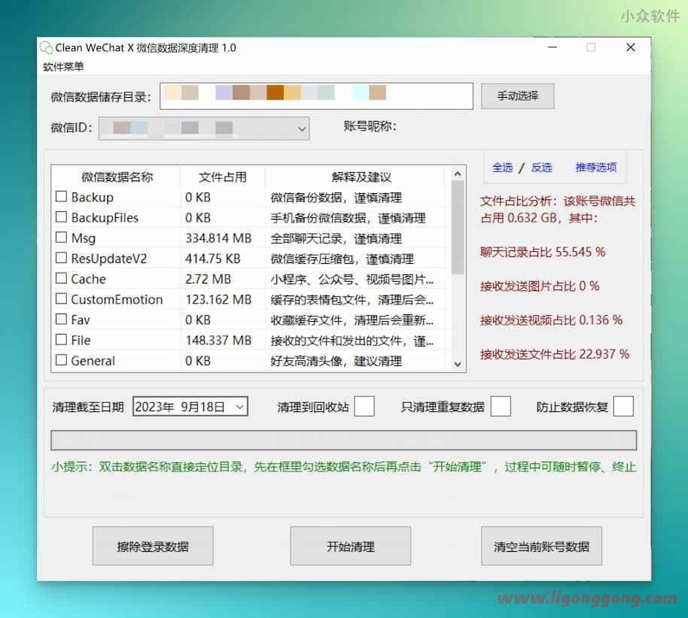Open the 清理截至日期 date dropdown
The image size is (688, 618).
click(x=239, y=407)
